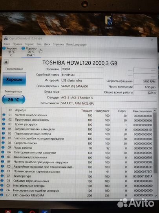Click the Прошивка field JT000A
Viewport: 159px width, 213px height.
point(82,69)
